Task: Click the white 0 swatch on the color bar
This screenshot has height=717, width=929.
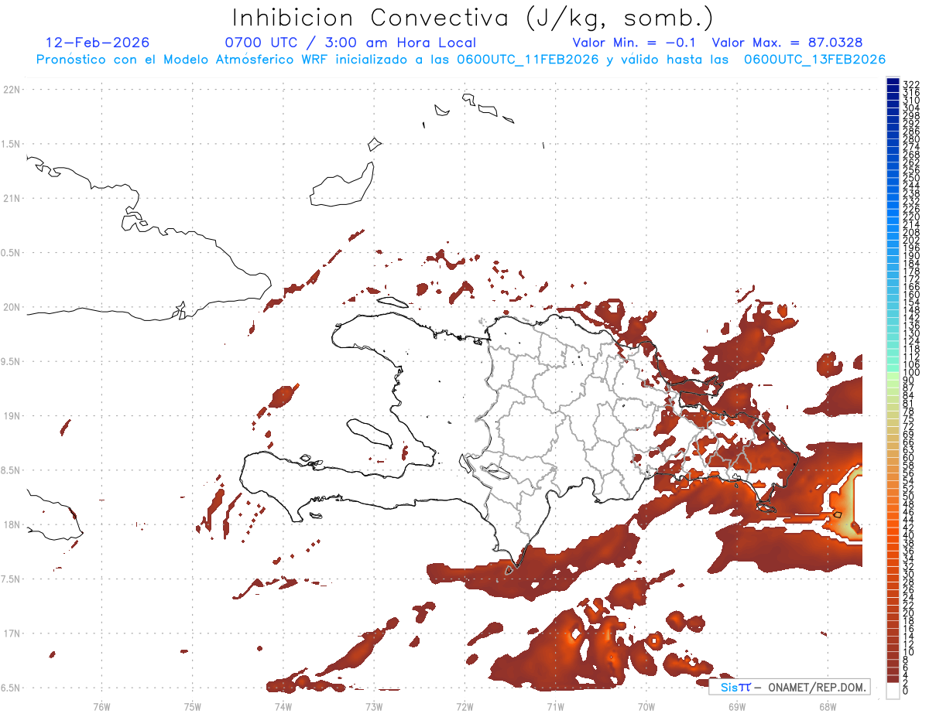Action: coord(893,690)
